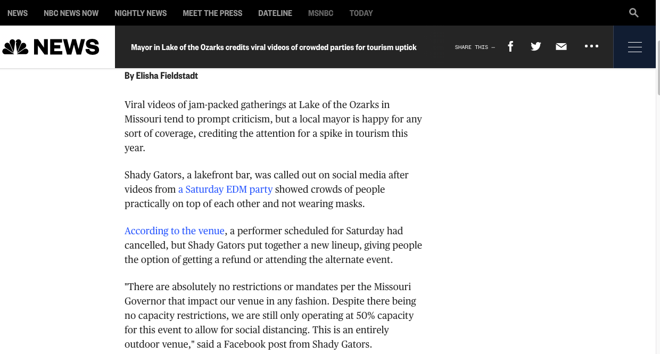Screen dimensions: 660x354
Task: Click the search magnifying glass icon
Action: click(x=633, y=13)
